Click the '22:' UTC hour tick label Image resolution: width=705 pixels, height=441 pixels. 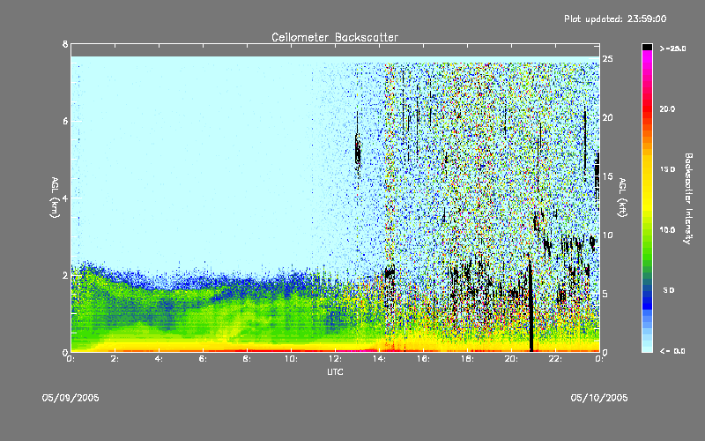pos(555,359)
